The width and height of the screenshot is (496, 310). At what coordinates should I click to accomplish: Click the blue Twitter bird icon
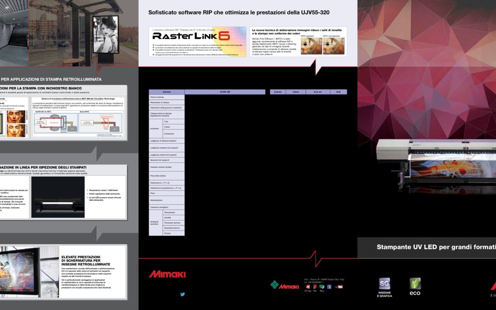point(182,294)
